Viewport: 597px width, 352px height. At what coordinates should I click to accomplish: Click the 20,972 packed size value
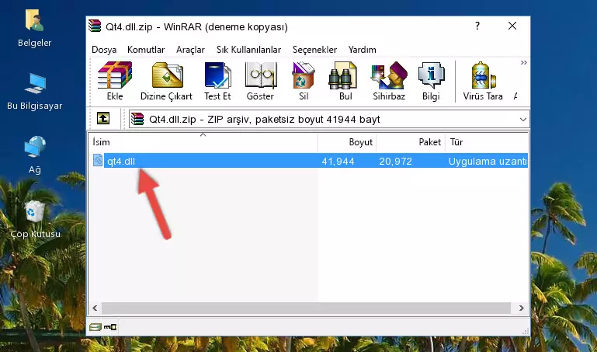coord(395,161)
